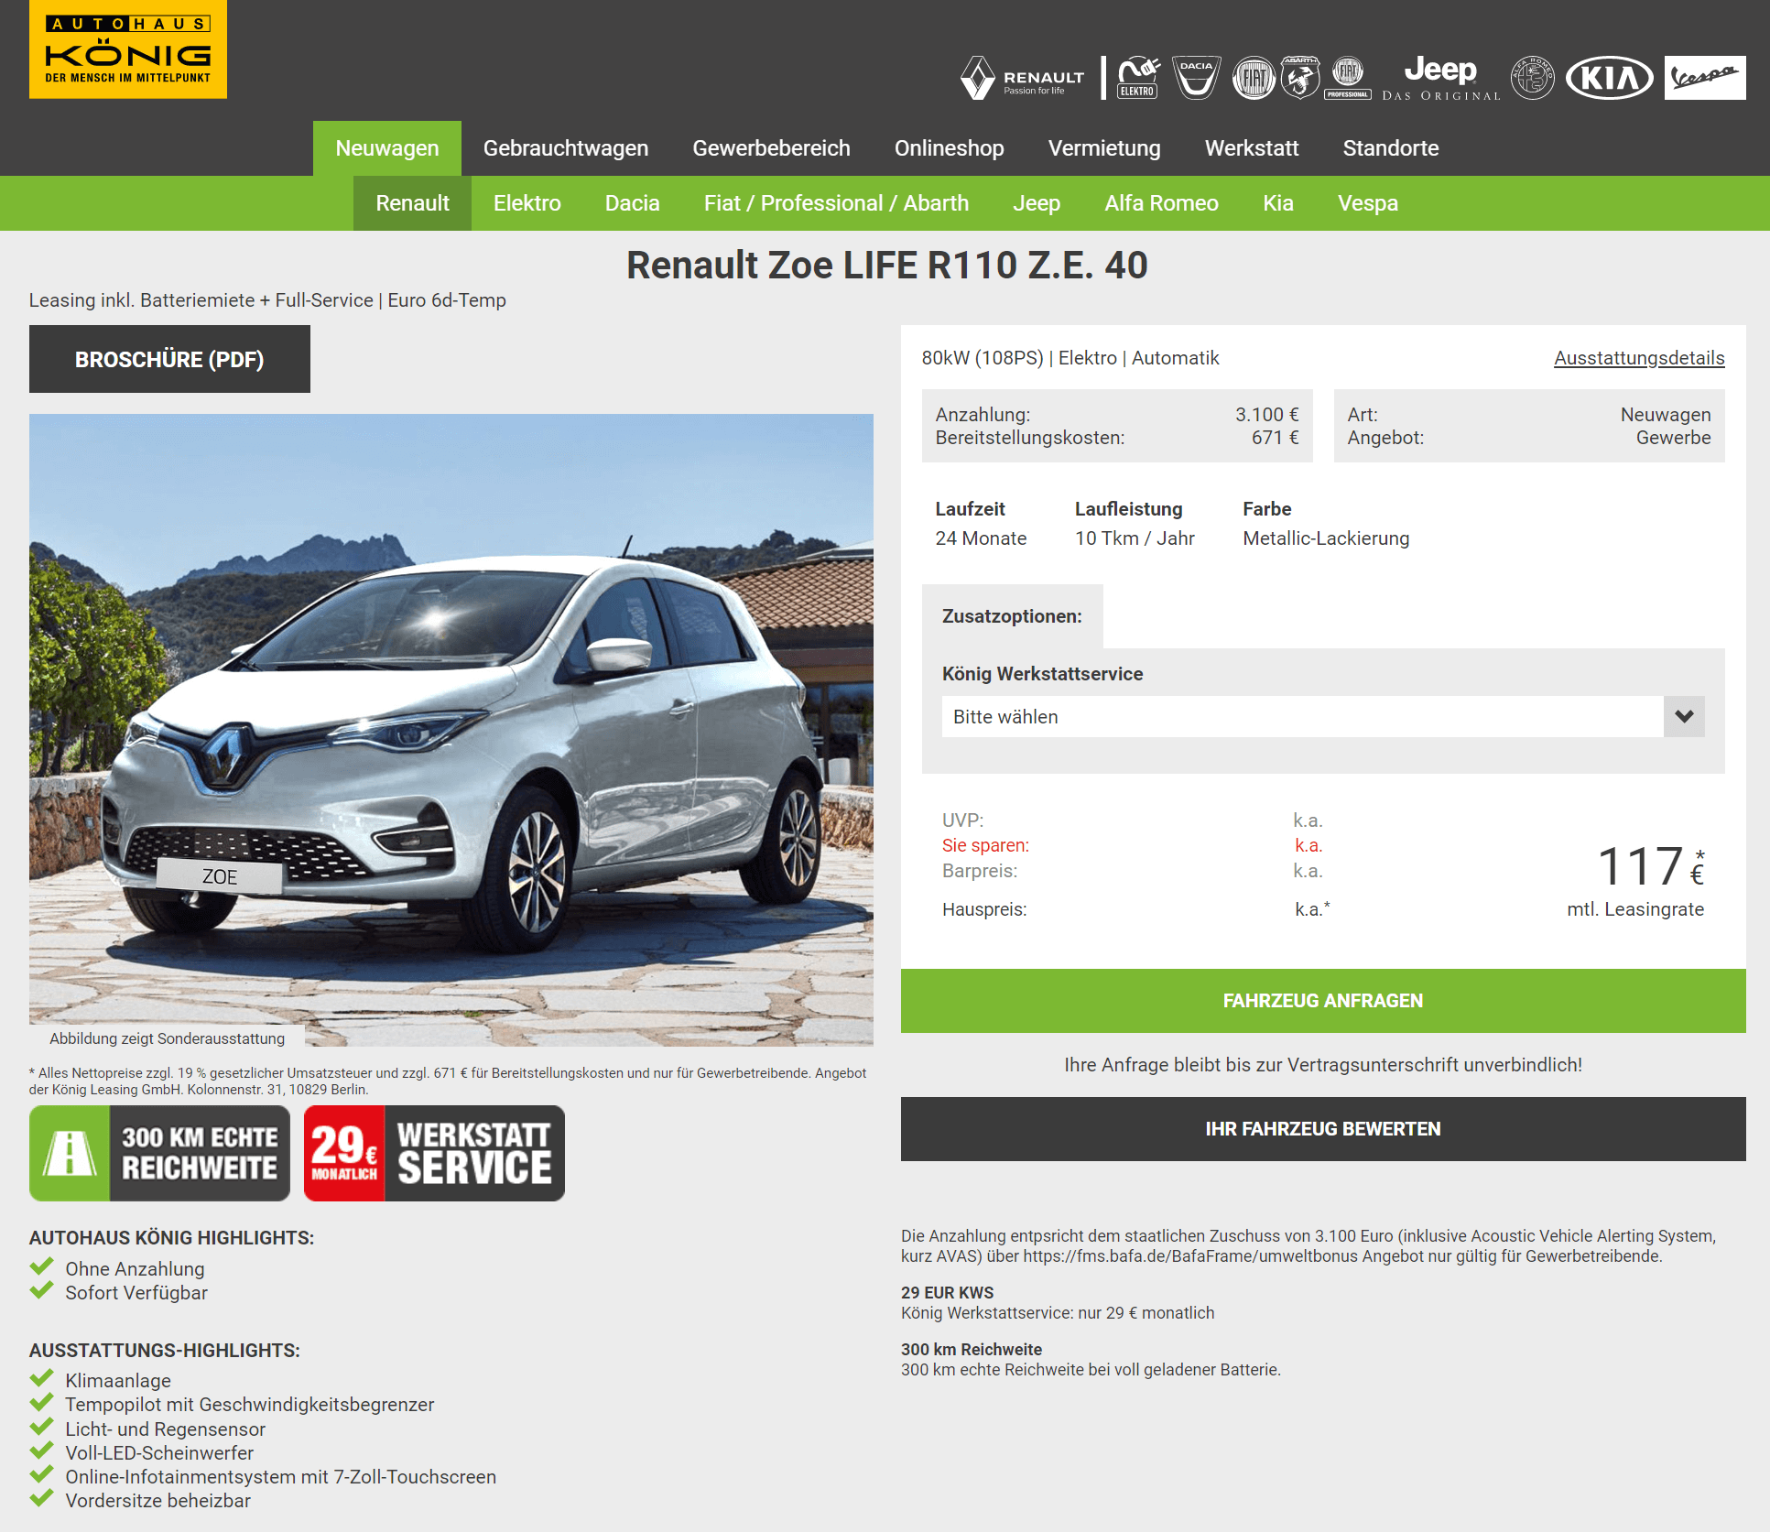Open the Jeep Das Original logo
Screen dimensions: 1770x1532
click(1441, 78)
